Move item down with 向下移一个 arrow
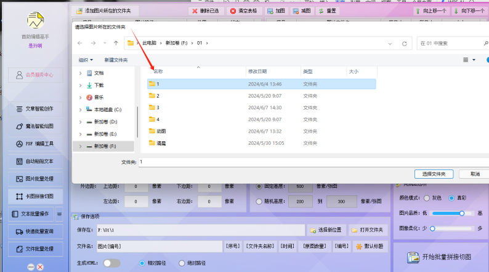489x272 pixels. tap(456, 11)
